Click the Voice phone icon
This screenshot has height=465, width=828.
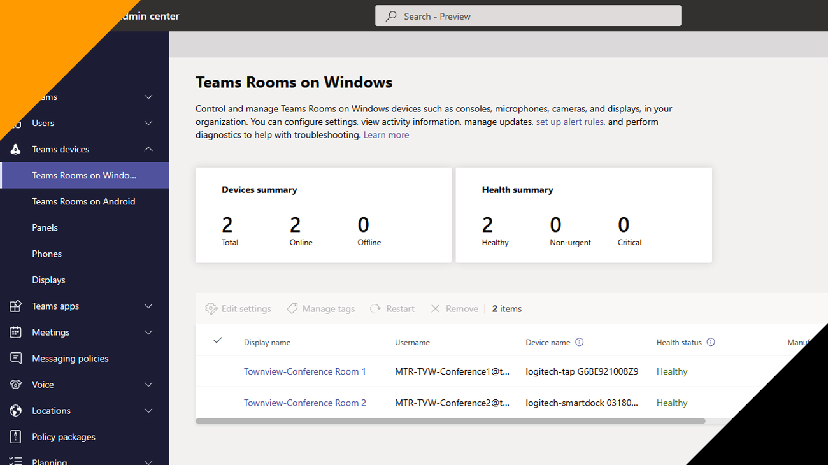(16, 385)
